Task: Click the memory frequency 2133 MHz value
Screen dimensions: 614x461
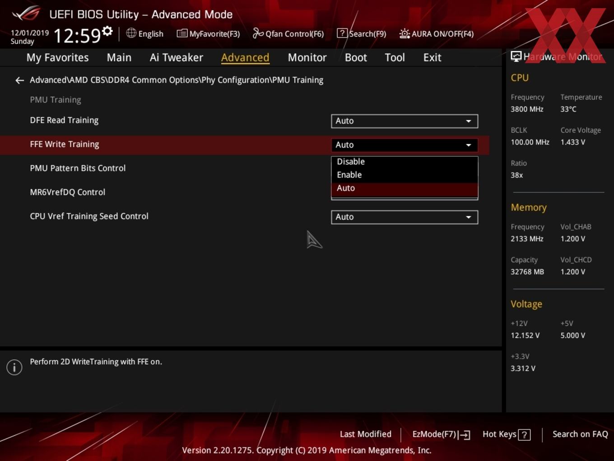Action: 527,239
